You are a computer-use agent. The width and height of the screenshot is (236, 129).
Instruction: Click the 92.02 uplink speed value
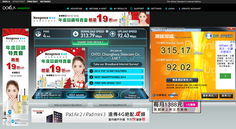pyautogui.click(x=179, y=67)
